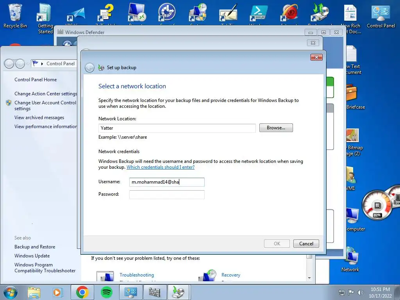Viewport: 400px width, 300px height.
Task: Open Backup and Restore link
Action: pyautogui.click(x=35, y=247)
